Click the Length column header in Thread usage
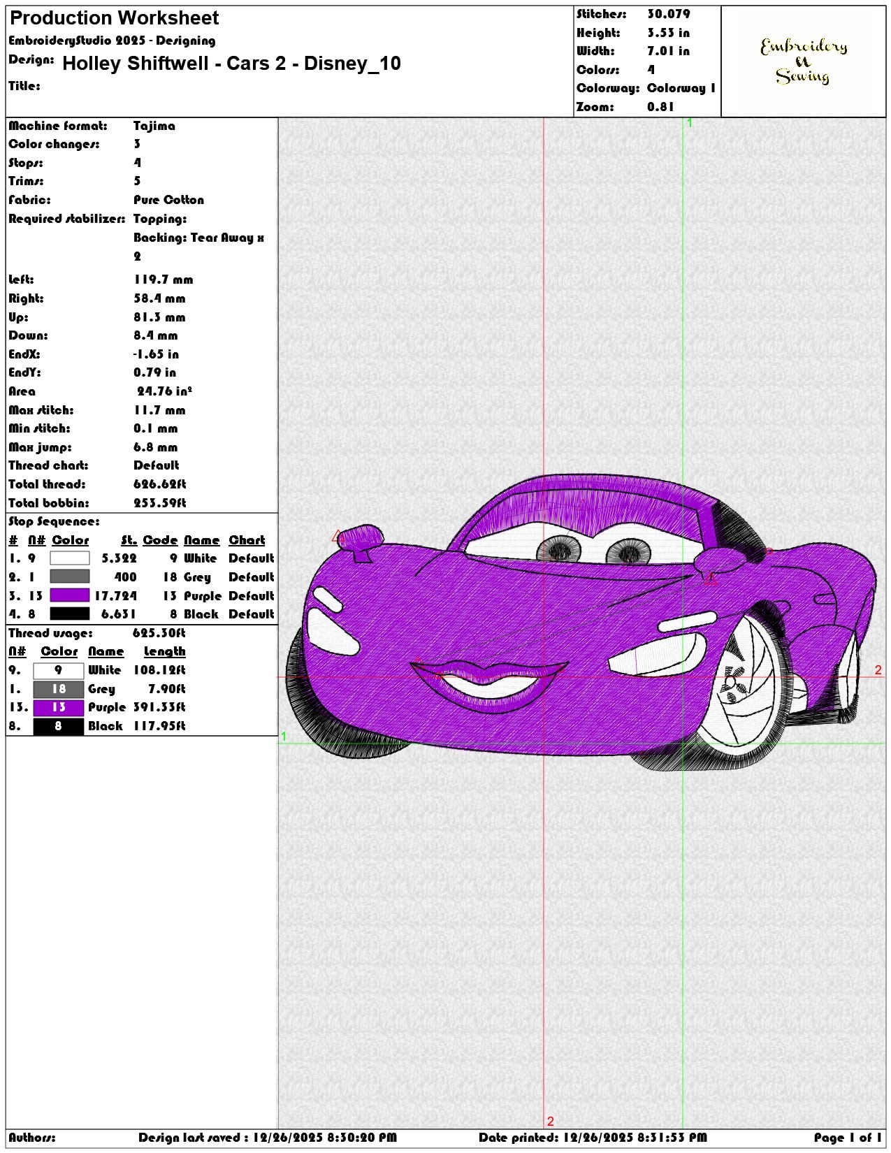 pyautogui.click(x=164, y=651)
